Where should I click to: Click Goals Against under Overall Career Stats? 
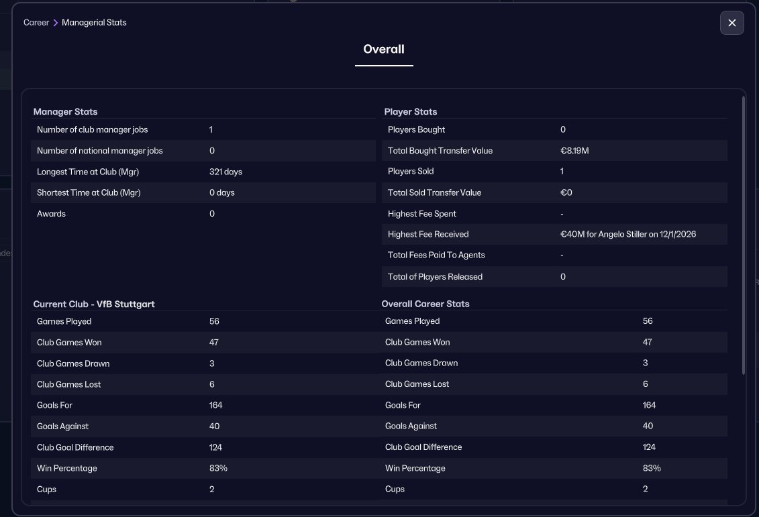pyautogui.click(x=411, y=426)
